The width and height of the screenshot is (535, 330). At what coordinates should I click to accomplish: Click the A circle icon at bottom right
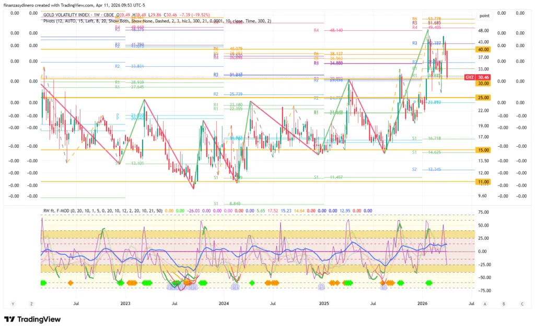[x=485, y=303]
